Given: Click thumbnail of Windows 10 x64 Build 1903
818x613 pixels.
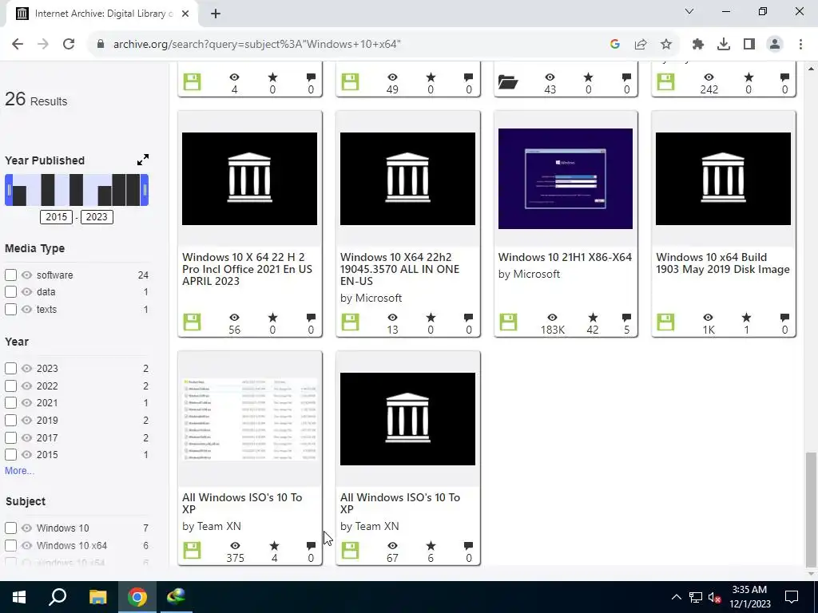Looking at the screenshot, I should pos(723,179).
